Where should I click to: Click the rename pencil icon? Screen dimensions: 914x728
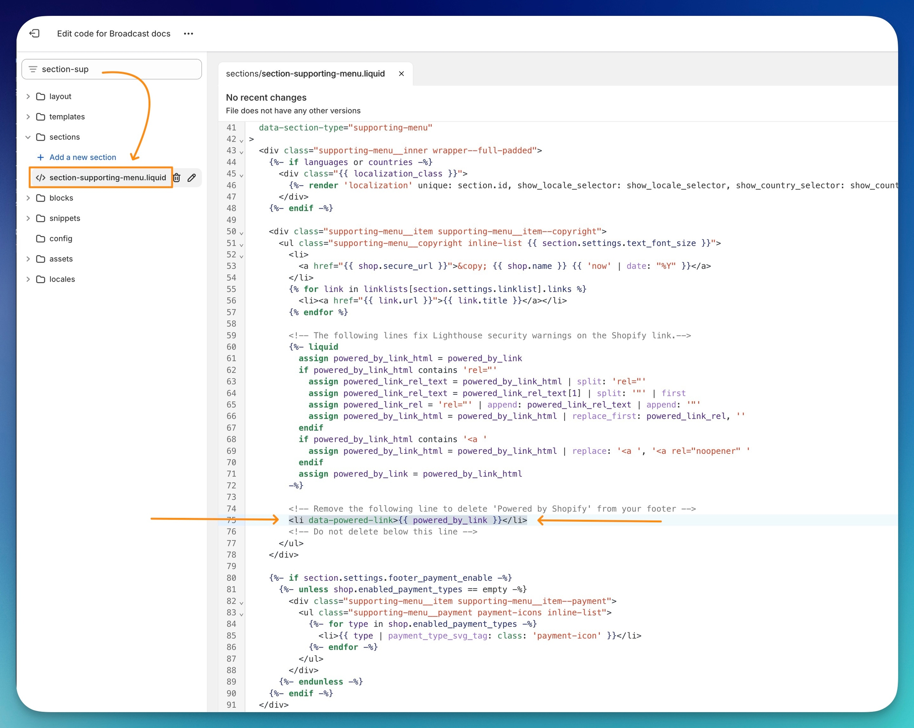(192, 178)
